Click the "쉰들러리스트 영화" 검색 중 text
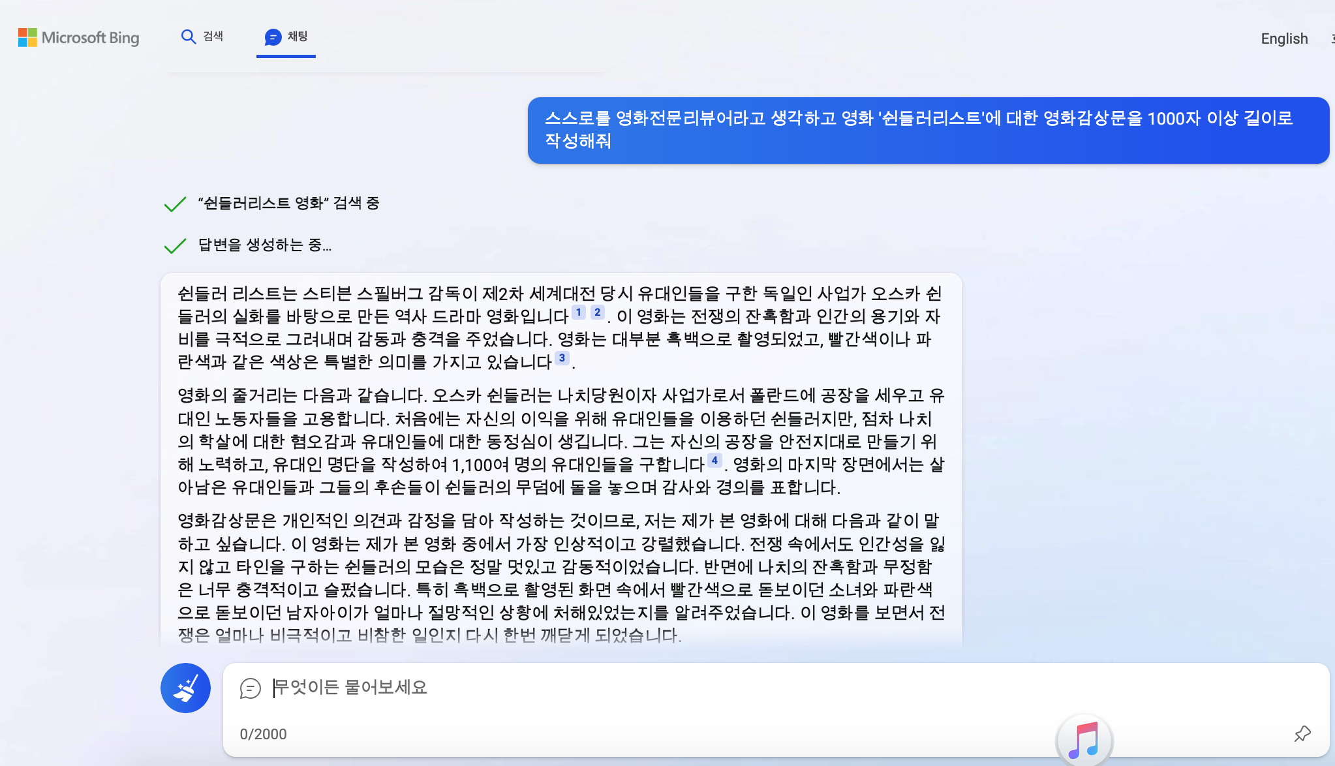The width and height of the screenshot is (1335, 766). click(x=288, y=204)
